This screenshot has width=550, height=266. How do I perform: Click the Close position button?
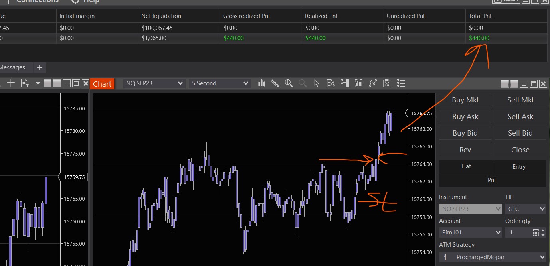[x=520, y=150]
